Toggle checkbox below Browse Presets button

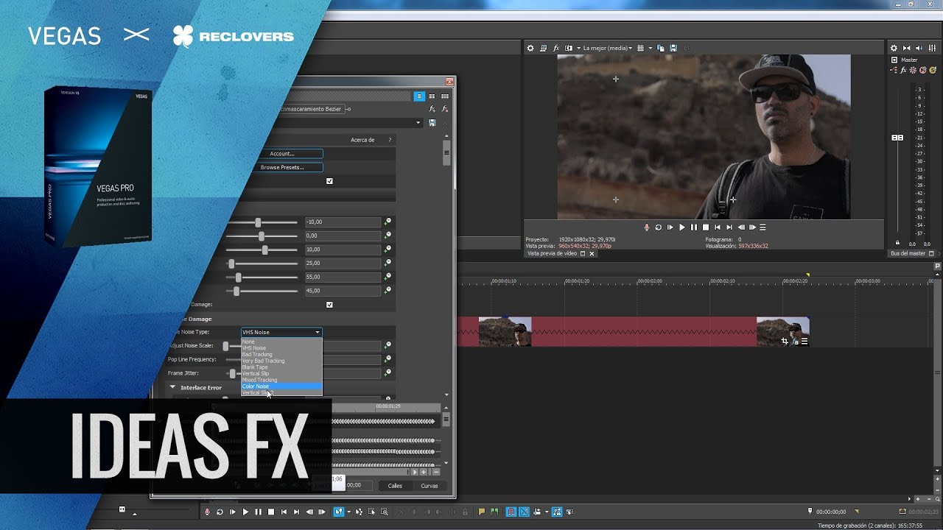pyautogui.click(x=329, y=181)
